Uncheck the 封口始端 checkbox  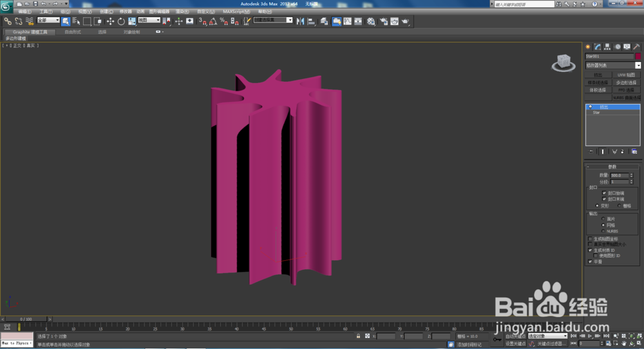coord(605,193)
